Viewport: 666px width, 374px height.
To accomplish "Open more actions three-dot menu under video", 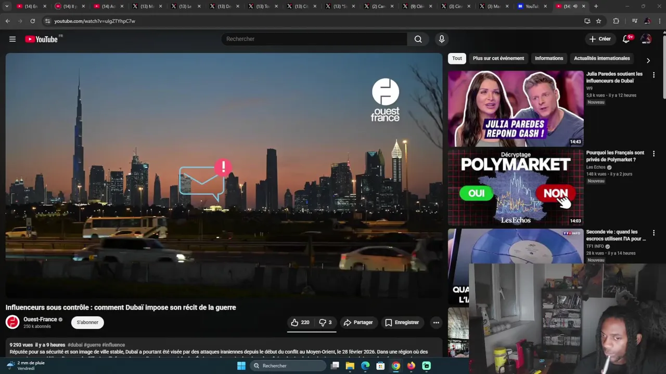I will tap(436, 323).
